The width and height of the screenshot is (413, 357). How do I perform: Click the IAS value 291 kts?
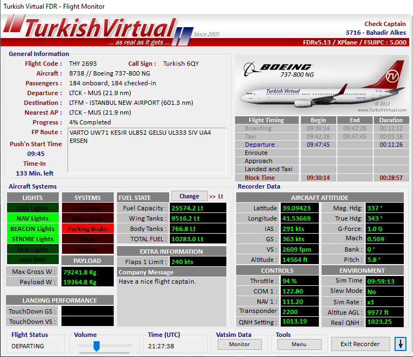(x=300, y=229)
